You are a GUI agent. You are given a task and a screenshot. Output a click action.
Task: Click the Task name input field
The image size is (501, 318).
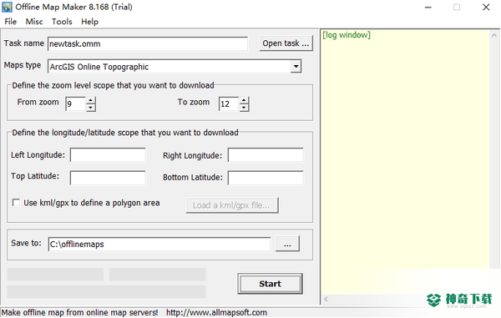[x=148, y=43]
